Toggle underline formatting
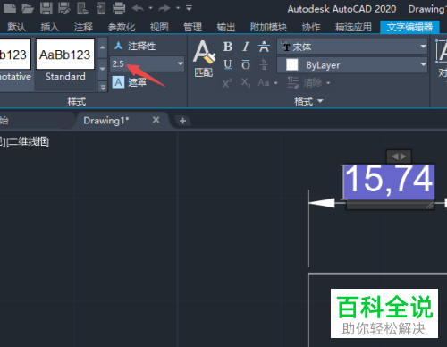The image size is (447, 347). pyautogui.click(x=228, y=64)
